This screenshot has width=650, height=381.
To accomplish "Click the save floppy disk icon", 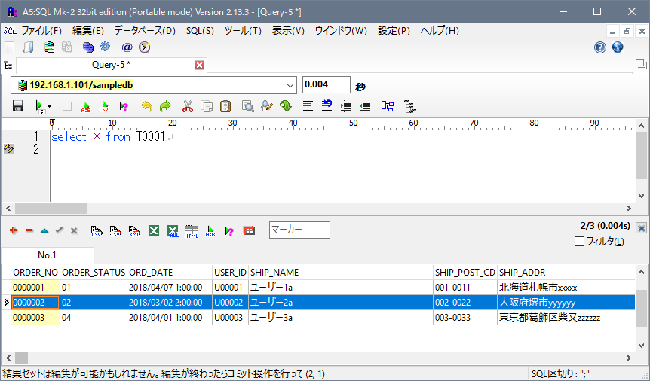I will (x=18, y=106).
